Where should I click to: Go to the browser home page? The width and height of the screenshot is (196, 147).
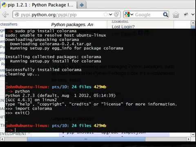[x=176, y=15]
